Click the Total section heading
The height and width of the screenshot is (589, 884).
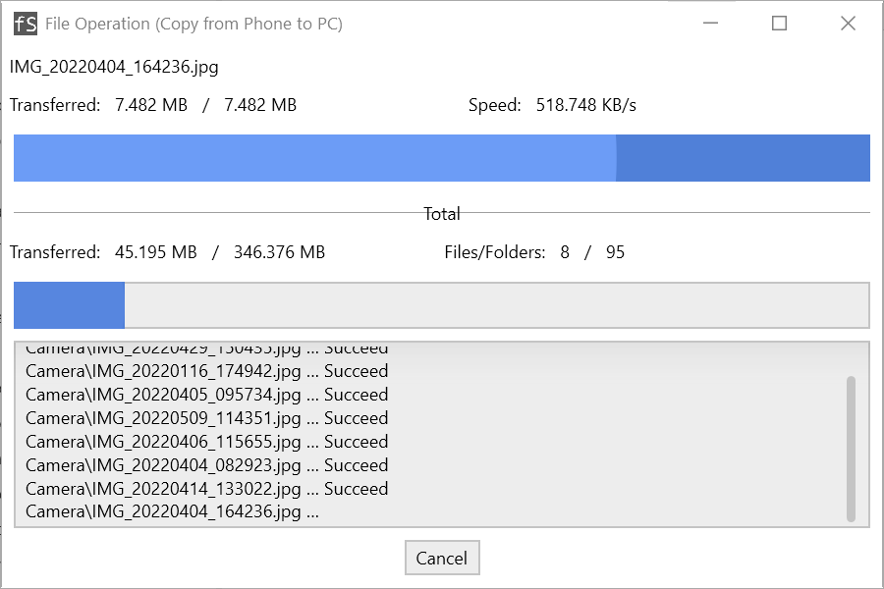pyautogui.click(x=442, y=214)
